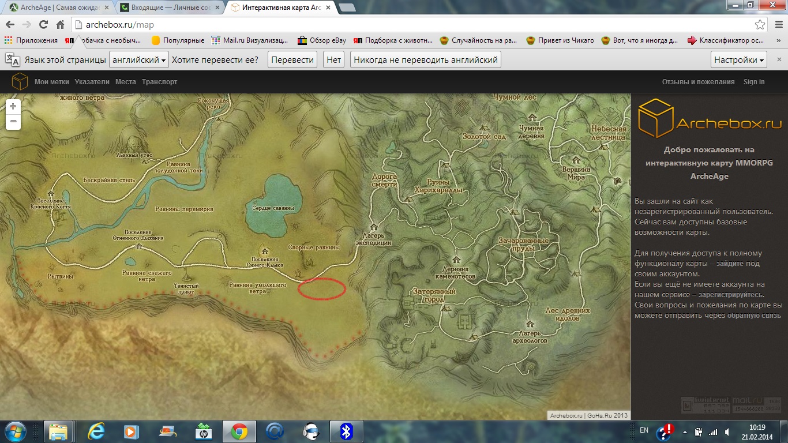Open the browser home page icon
Image resolution: width=788 pixels, height=443 pixels.
pos(60,25)
